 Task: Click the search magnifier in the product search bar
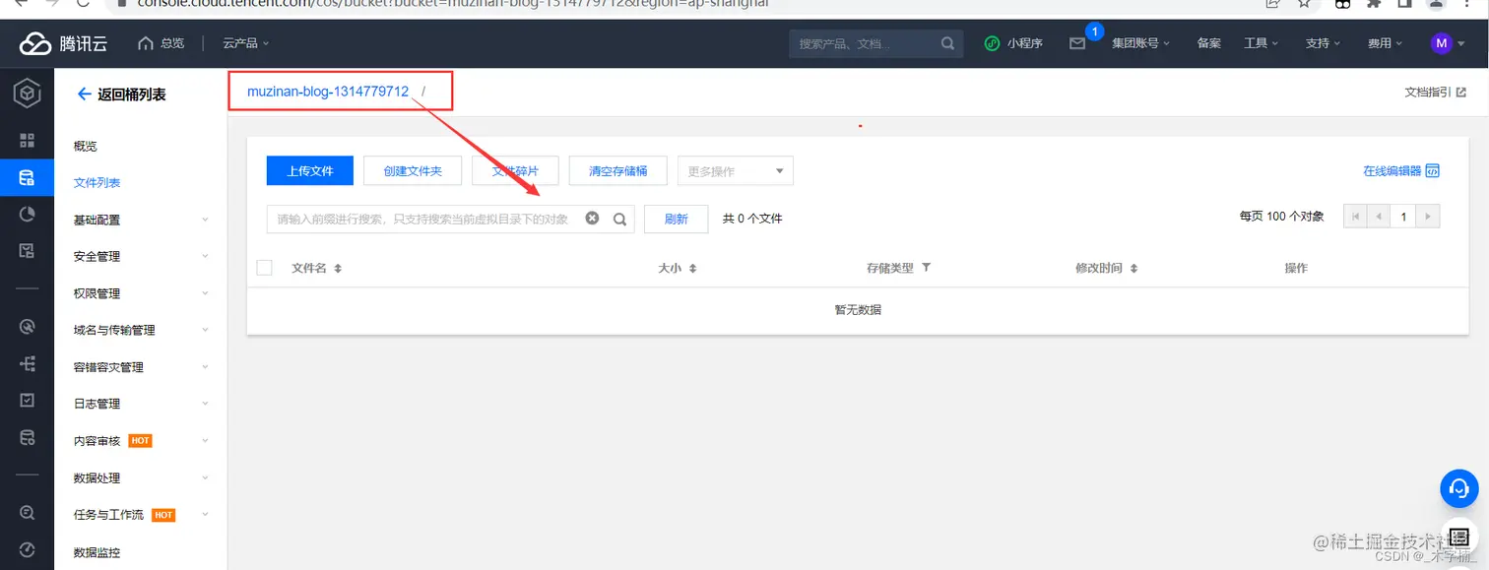pos(946,42)
